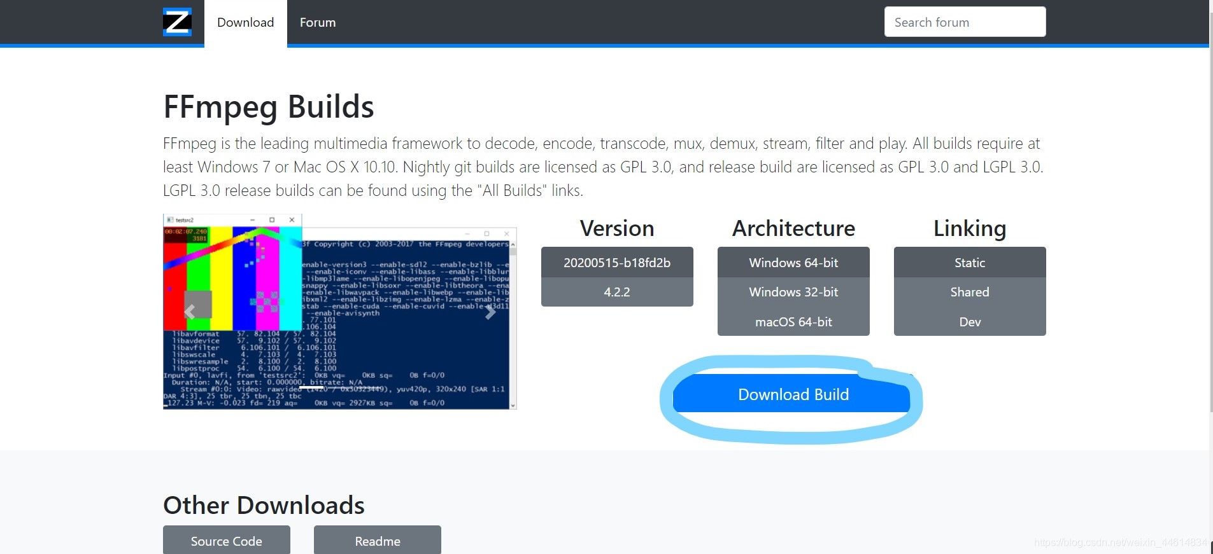Go to previous carousel slide
Viewport: 1213px width, 554px height.
(190, 312)
